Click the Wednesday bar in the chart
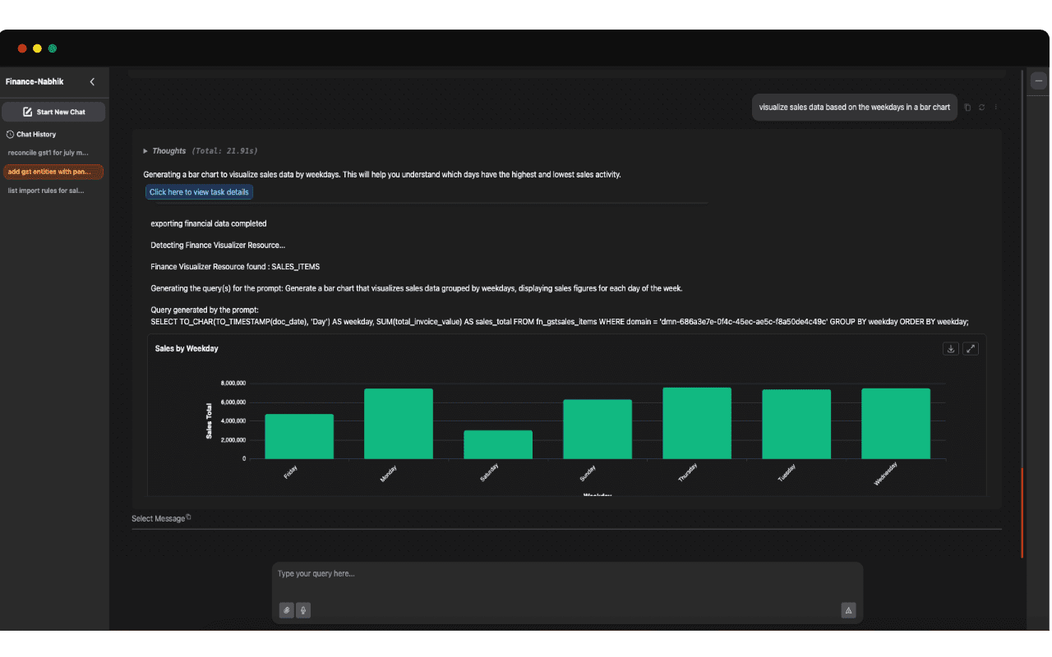 tap(896, 424)
